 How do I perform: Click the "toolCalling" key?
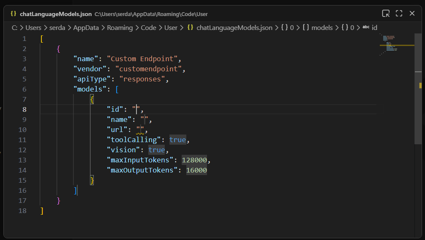coord(134,140)
